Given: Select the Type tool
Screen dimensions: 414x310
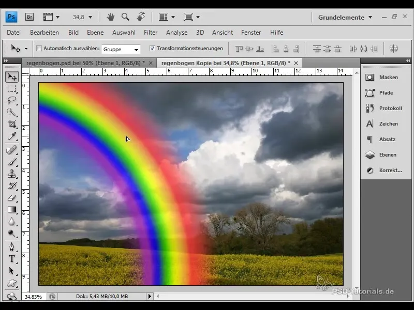Looking at the screenshot, I should point(12,259).
